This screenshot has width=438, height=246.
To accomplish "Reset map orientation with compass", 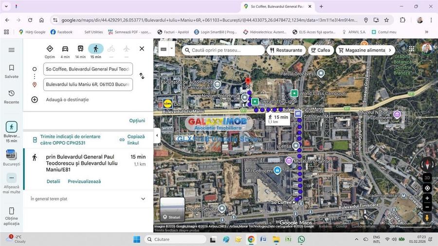I will 427,164.
